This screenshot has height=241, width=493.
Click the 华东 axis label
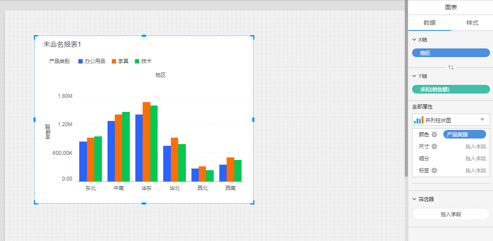click(x=146, y=188)
